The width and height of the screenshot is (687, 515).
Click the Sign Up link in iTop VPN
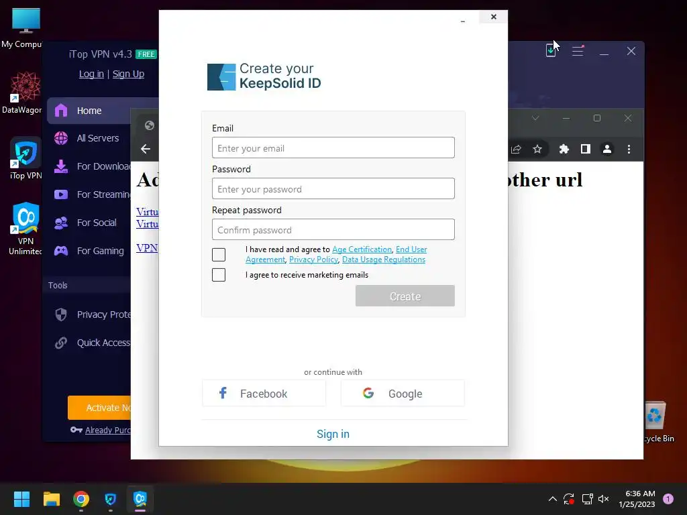pos(128,74)
